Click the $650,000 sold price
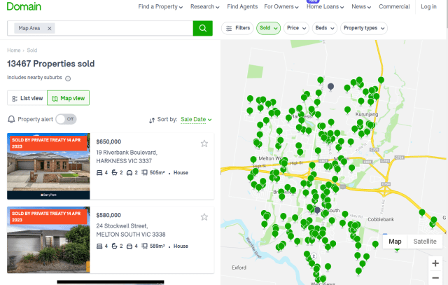Viewport: 448px width, 285px height. [x=108, y=141]
